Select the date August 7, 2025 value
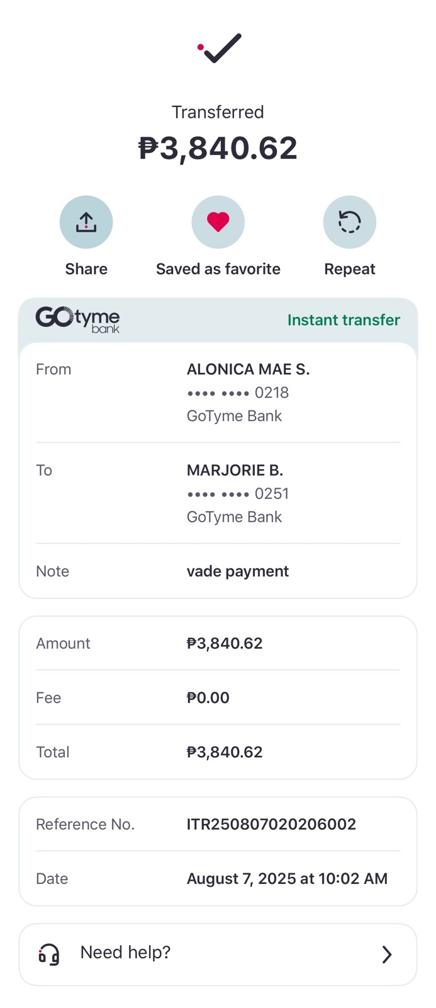Image resolution: width=436 pixels, height=1008 pixels. click(x=287, y=878)
